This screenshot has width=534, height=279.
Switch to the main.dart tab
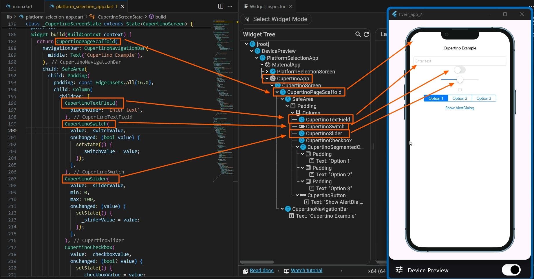[x=23, y=6]
